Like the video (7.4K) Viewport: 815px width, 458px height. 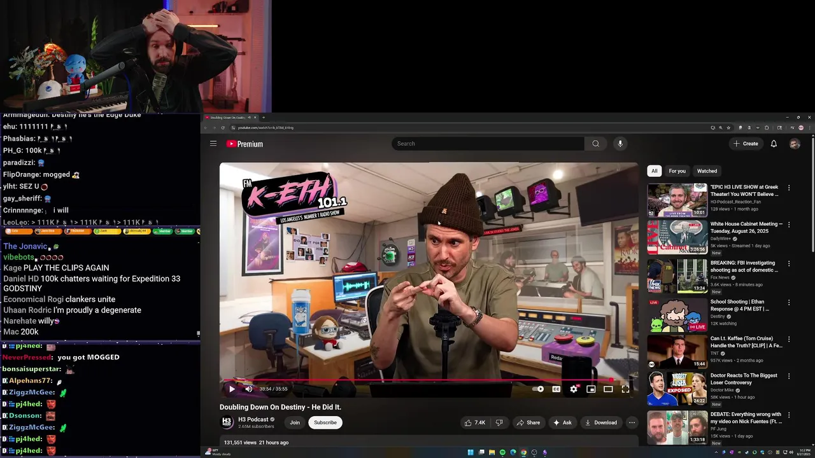point(475,422)
